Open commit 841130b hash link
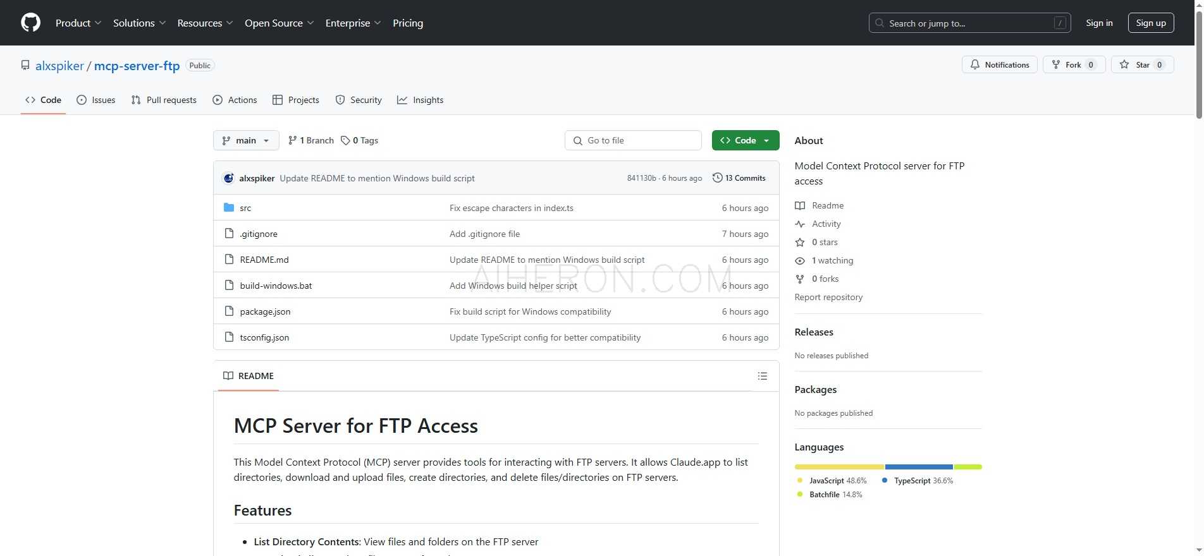 [x=641, y=178]
